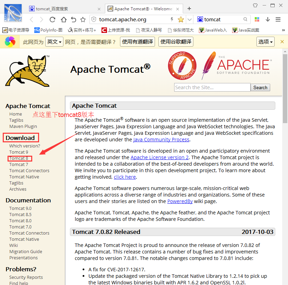The image size is (288, 285).
Task: Open the 夜深人静写 bookmark
Action: click(x=149, y=30)
